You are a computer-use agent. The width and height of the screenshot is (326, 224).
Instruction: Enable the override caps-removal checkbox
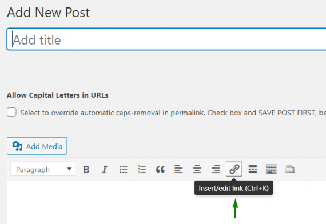11,112
